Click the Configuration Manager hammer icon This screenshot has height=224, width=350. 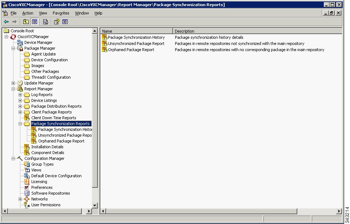(x=20, y=158)
